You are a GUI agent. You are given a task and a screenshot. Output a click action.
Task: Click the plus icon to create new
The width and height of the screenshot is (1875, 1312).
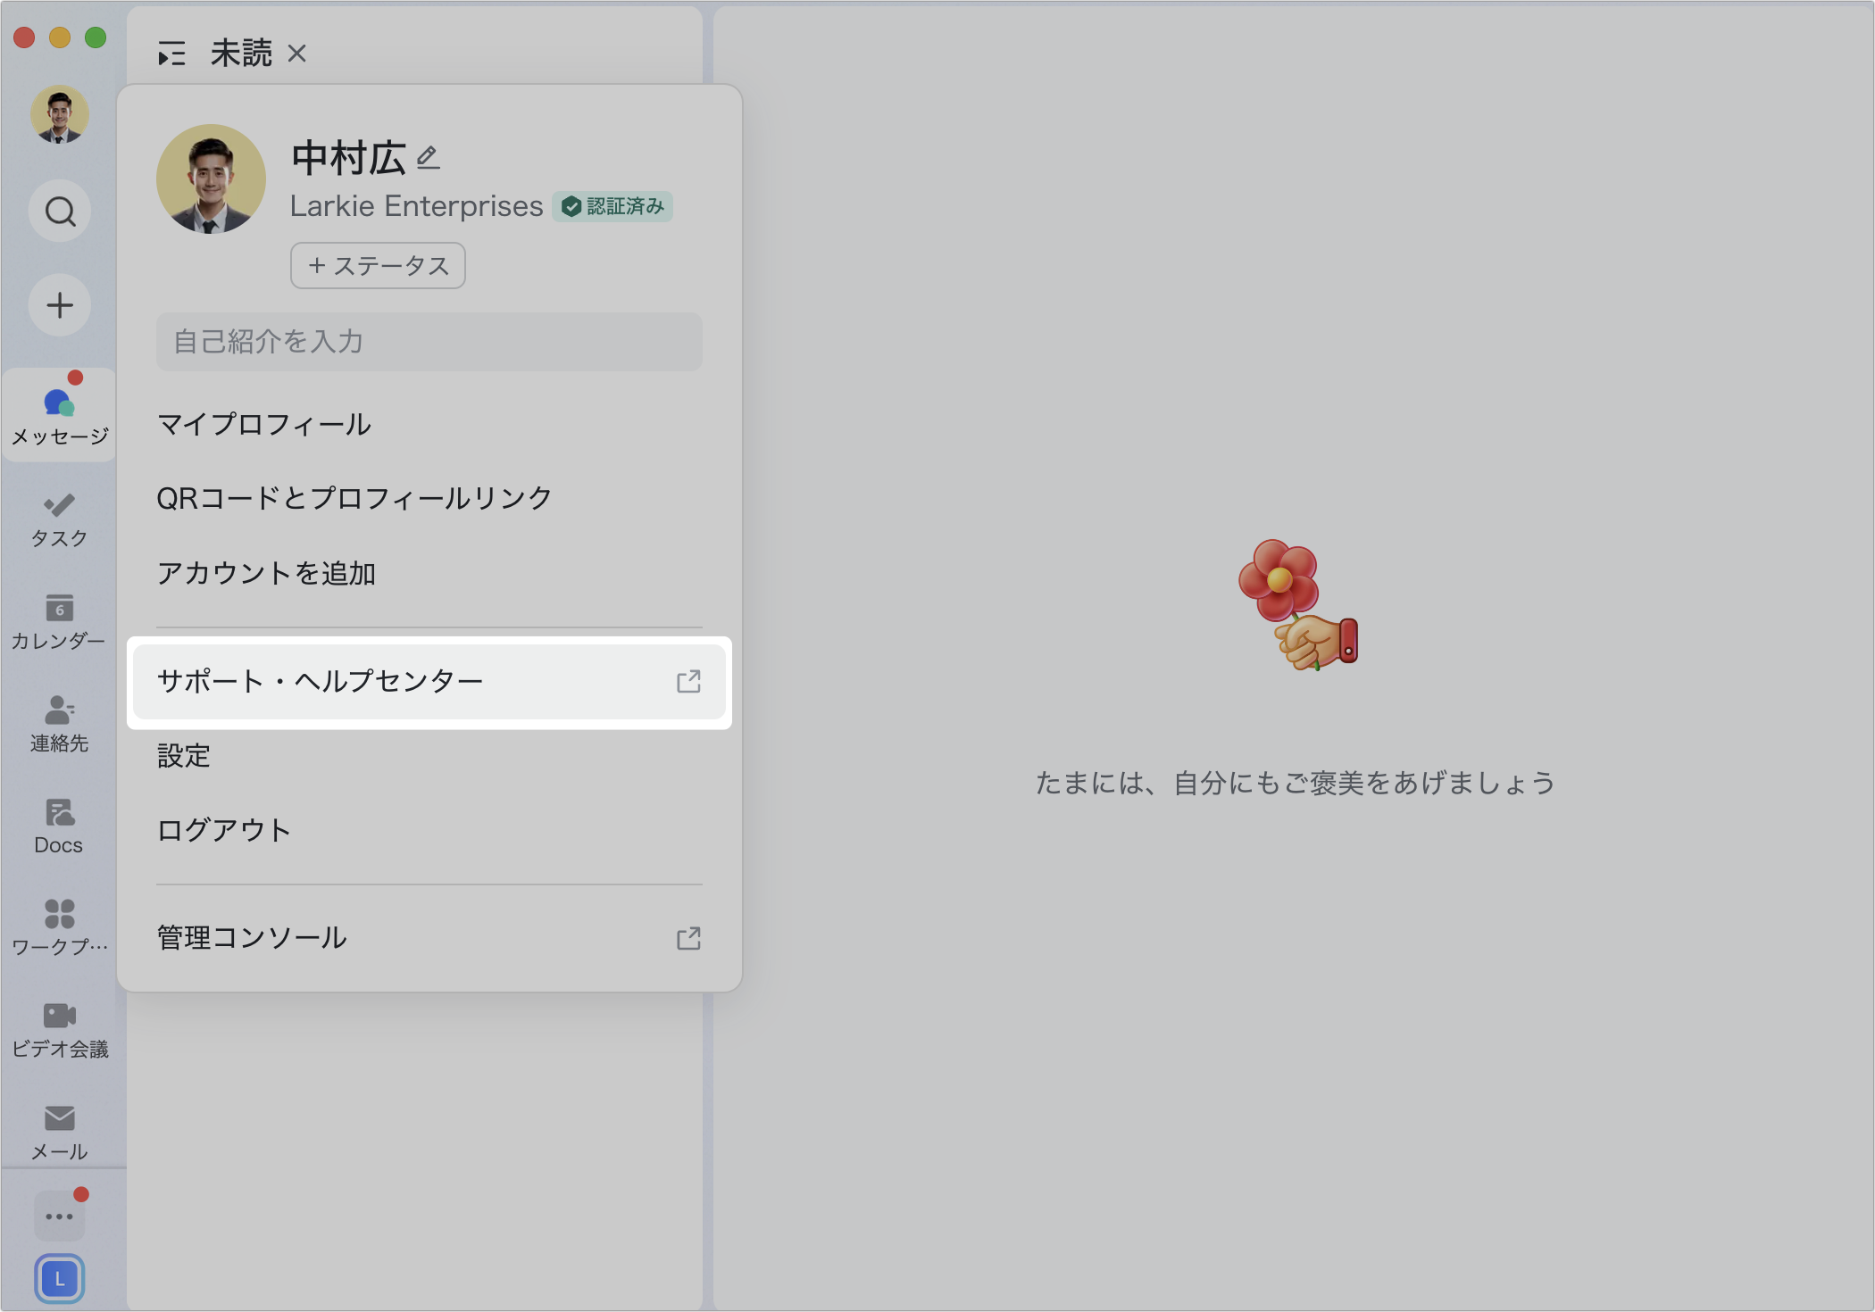tap(59, 305)
